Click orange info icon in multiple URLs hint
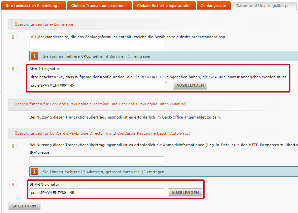 [x=34, y=56]
